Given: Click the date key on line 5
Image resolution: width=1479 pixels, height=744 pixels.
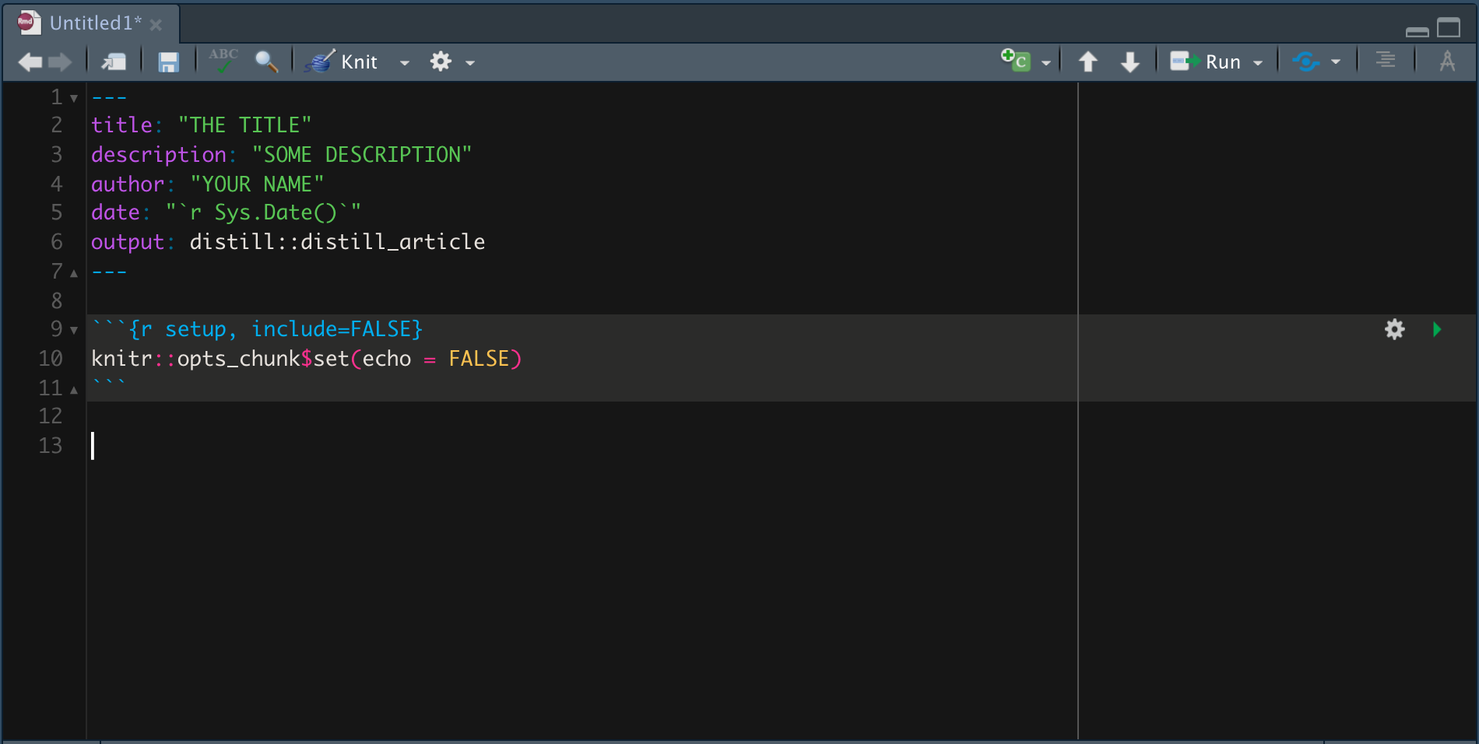Looking at the screenshot, I should (x=115, y=212).
